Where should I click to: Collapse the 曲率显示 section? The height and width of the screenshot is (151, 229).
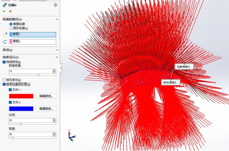click(57, 57)
